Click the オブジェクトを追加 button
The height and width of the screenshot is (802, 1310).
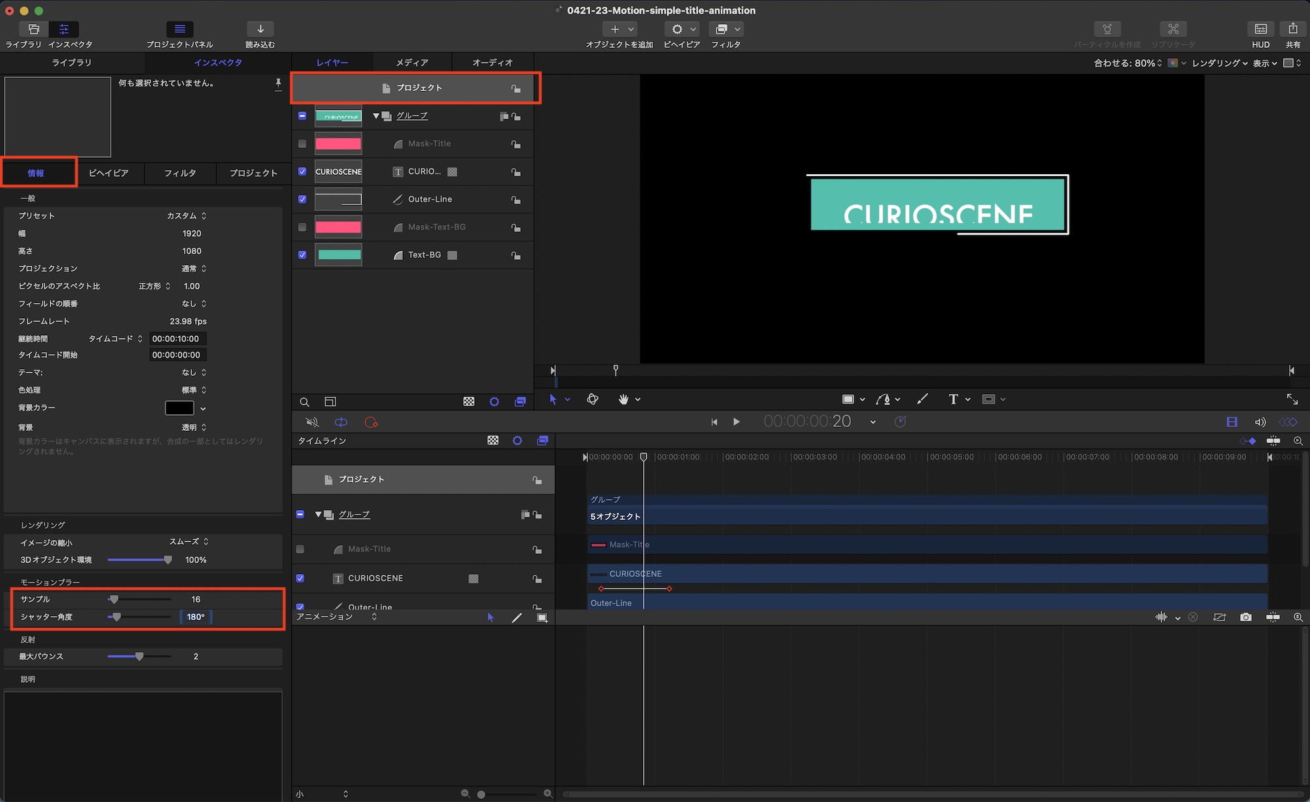(x=614, y=29)
